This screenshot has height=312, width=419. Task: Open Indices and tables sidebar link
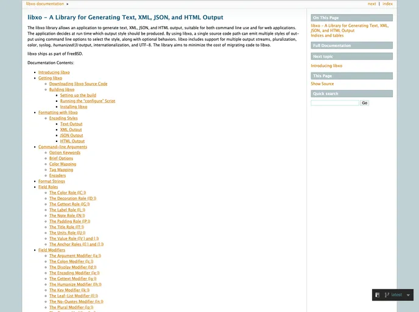click(327, 35)
